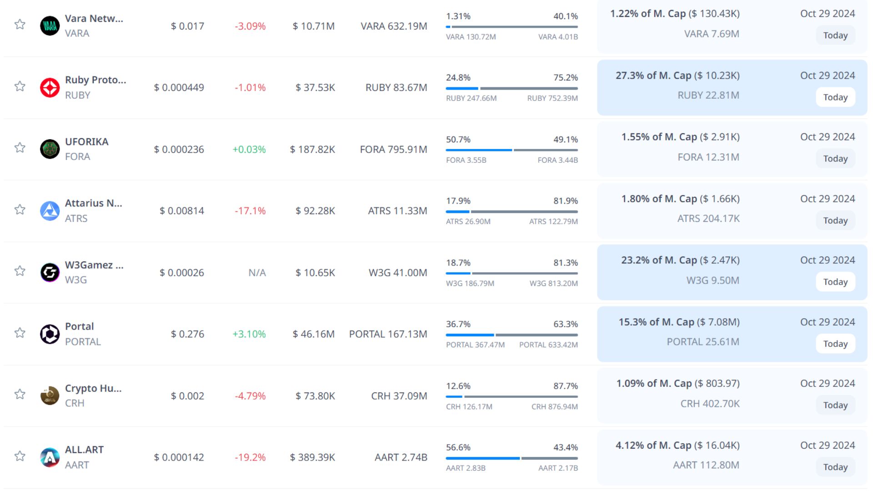The width and height of the screenshot is (873, 491).
Task: Click the Vara Network token logo
Action: click(x=50, y=26)
